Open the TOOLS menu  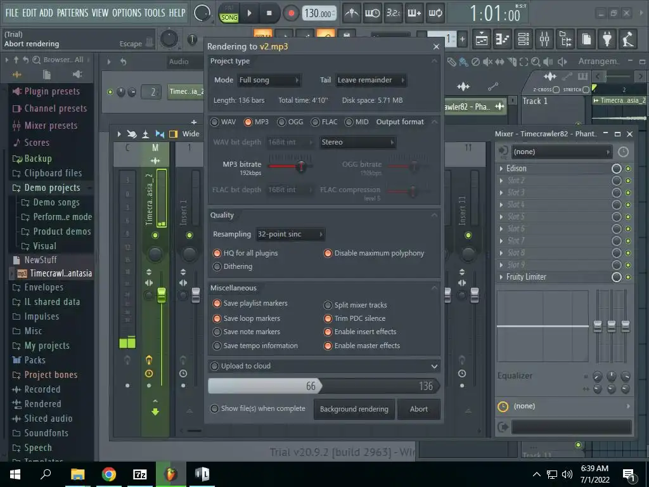coord(155,13)
